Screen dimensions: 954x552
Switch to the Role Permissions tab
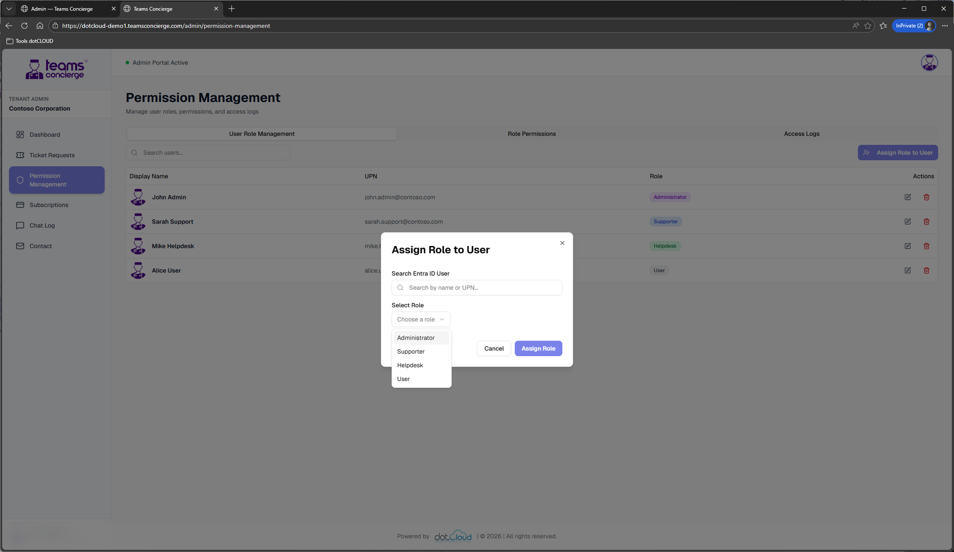531,134
